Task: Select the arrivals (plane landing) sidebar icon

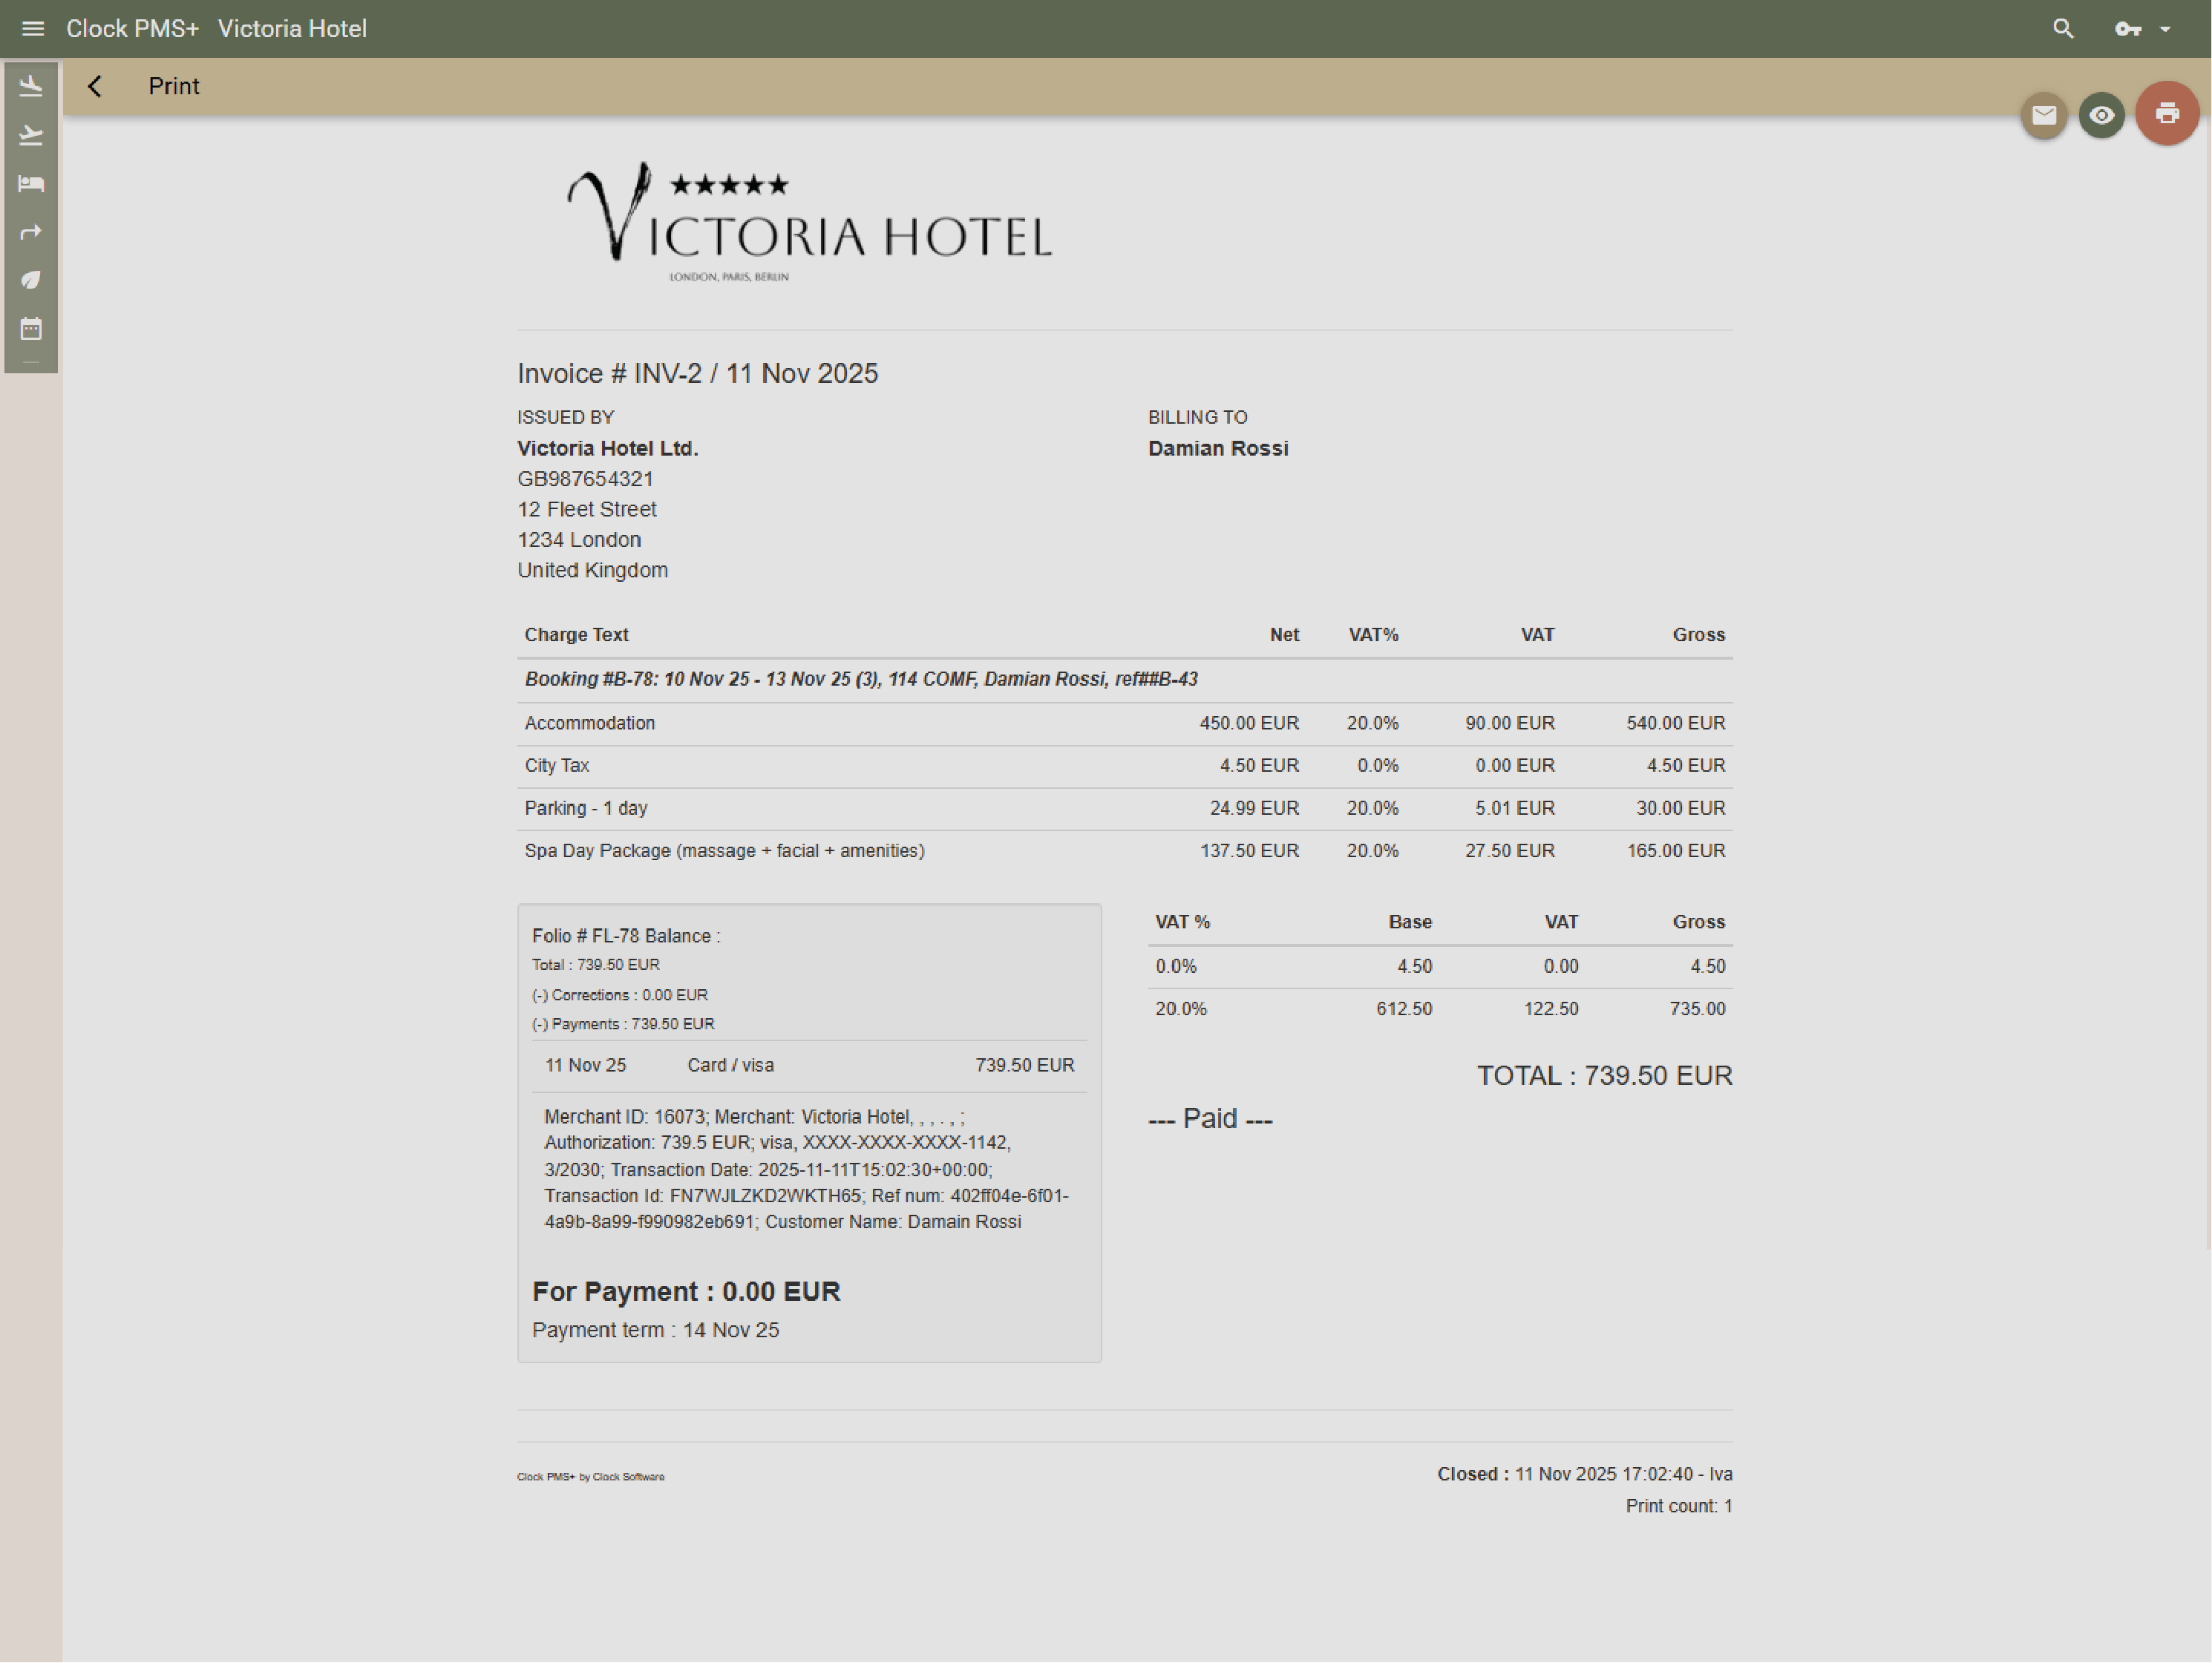Action: (31, 85)
